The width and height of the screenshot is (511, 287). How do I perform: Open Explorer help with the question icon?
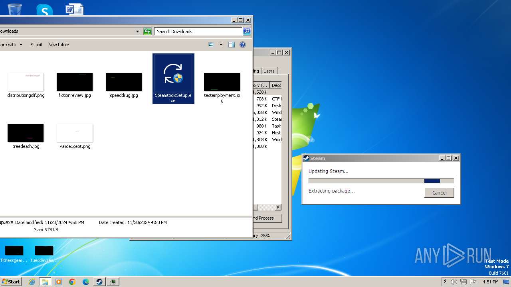tap(243, 45)
